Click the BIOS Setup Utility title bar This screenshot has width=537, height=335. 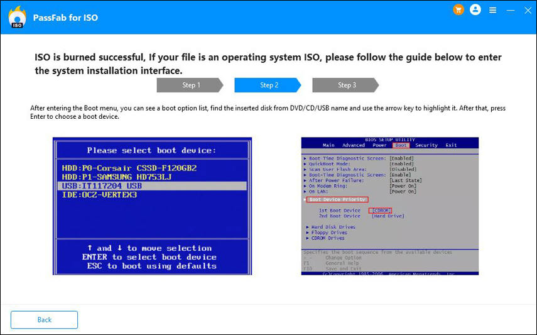coord(389,140)
